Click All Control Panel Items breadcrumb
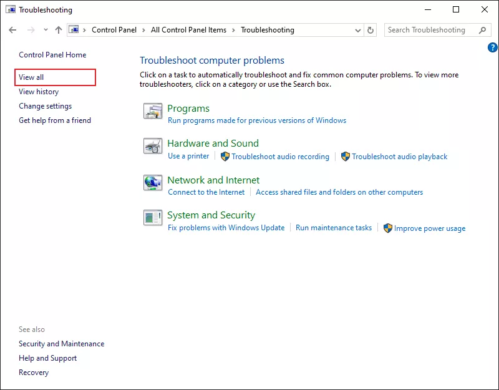Viewport: 499px width, 390px height. point(188,30)
